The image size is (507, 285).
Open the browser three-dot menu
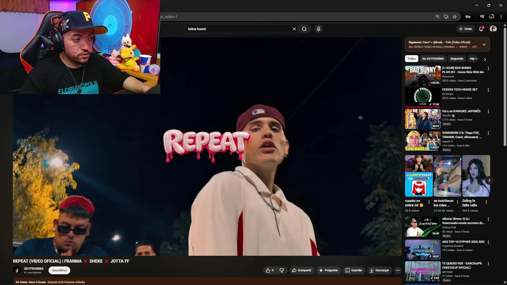point(501,17)
